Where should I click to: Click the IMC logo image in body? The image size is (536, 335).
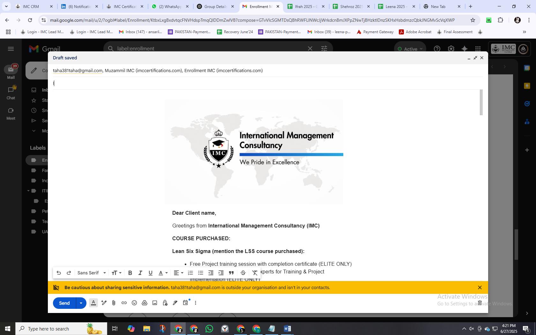point(254,152)
